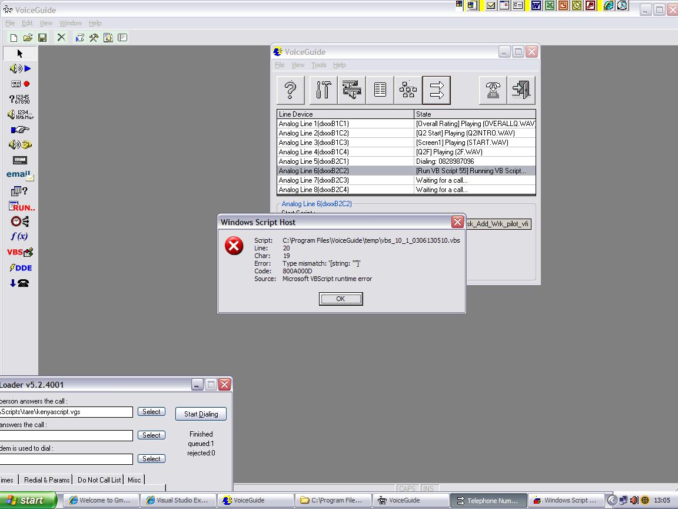This screenshot has height=509, width=678.
Task: Click the Line Device column header
Action: [x=345, y=114]
